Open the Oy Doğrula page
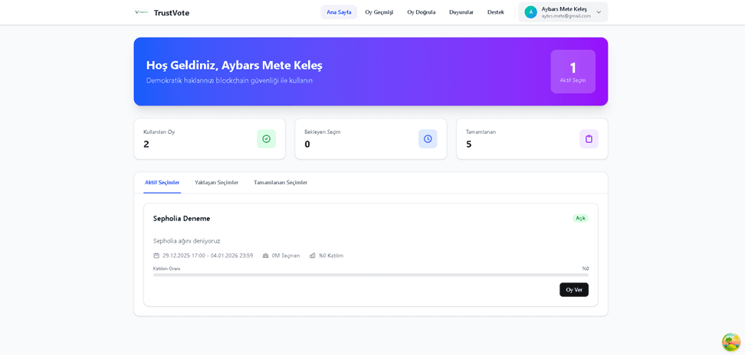Image resolution: width=745 pixels, height=355 pixels. (x=422, y=12)
